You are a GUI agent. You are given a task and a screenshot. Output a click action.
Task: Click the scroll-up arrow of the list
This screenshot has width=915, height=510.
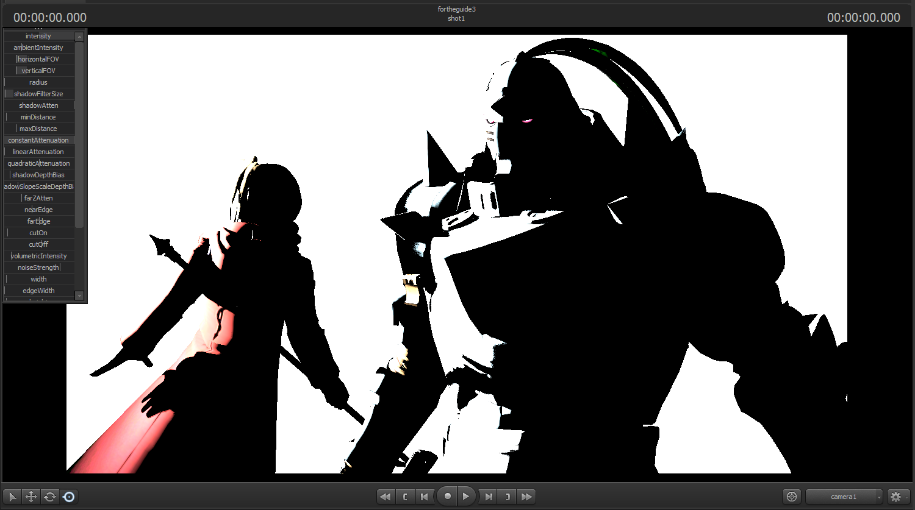(79, 37)
